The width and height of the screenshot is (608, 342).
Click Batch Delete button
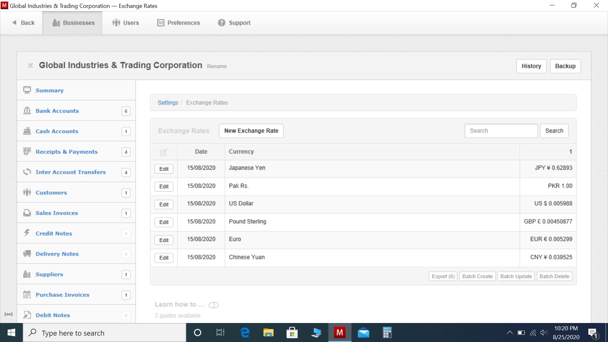click(554, 276)
